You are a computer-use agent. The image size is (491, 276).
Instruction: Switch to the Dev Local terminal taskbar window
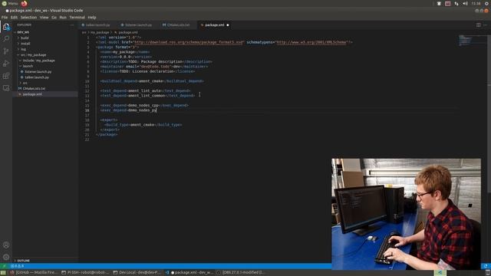[137, 273]
